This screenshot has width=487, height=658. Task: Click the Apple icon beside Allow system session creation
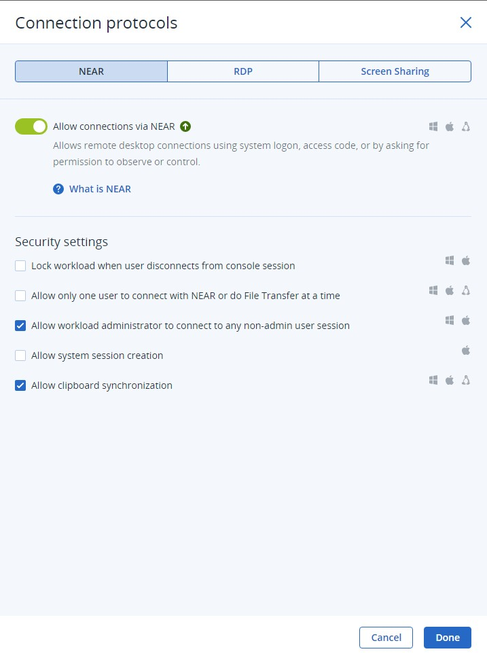pos(466,350)
